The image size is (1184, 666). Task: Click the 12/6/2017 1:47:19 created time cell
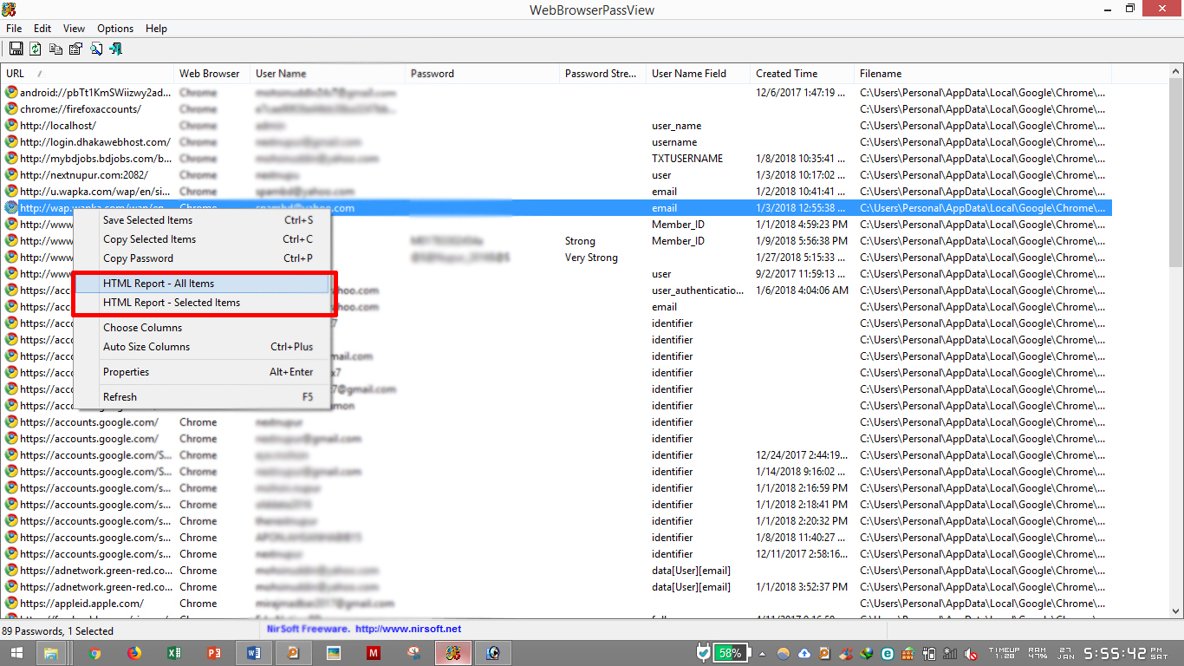click(801, 93)
